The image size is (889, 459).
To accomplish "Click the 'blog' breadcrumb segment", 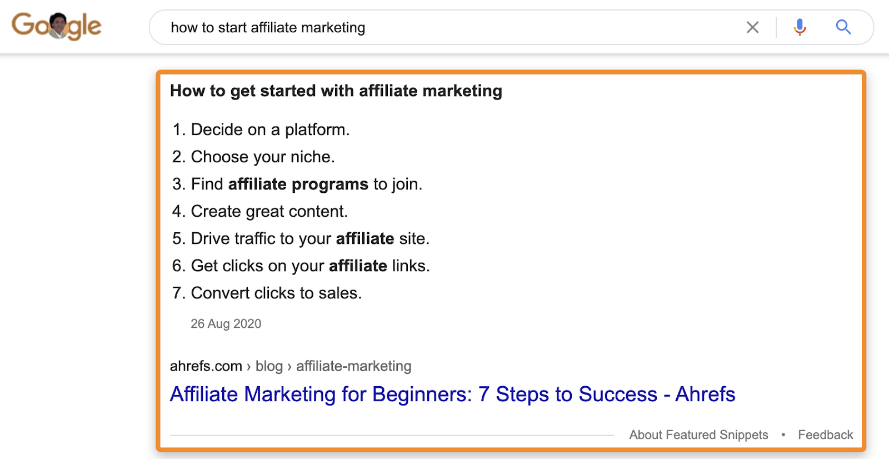I will [269, 366].
